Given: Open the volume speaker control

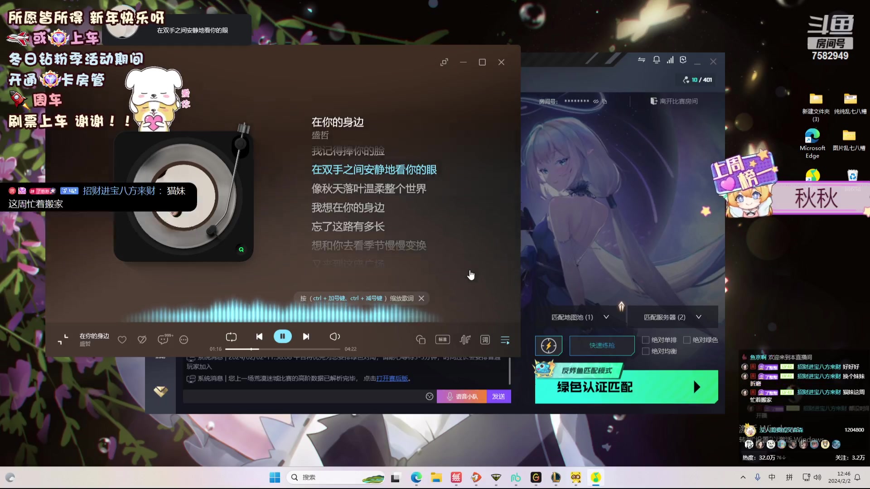Looking at the screenshot, I should tap(334, 336).
